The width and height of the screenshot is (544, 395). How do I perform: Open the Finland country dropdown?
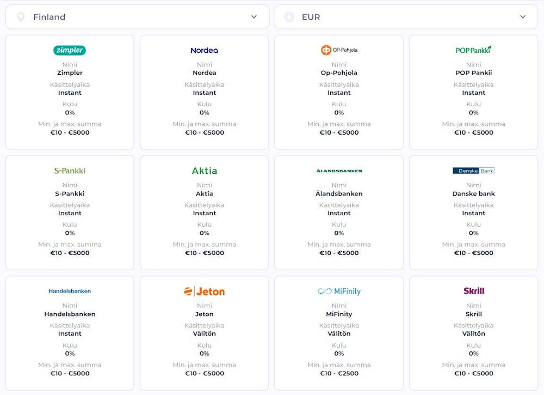pyautogui.click(x=137, y=17)
